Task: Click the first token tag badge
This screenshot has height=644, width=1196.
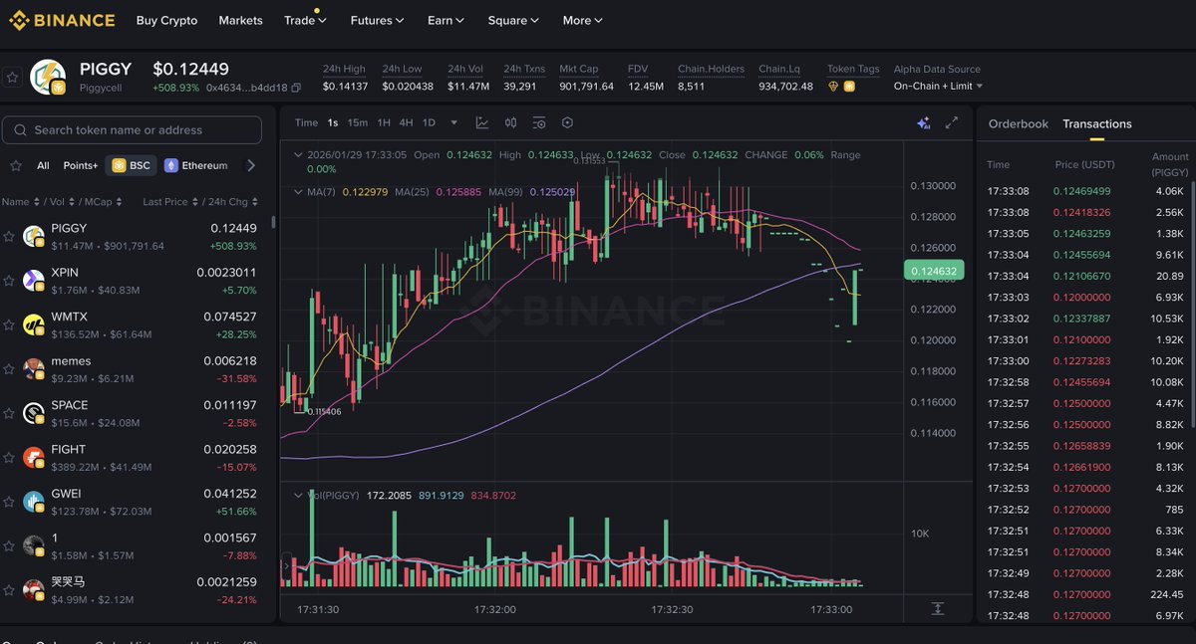Action: (834, 87)
